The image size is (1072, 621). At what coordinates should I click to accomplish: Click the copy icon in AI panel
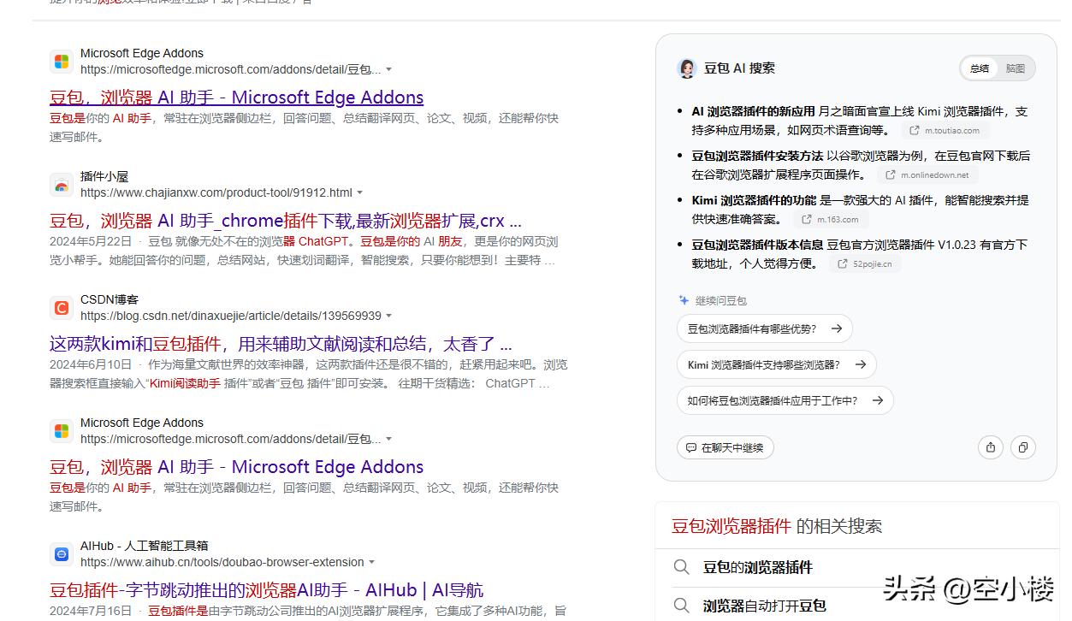click(1022, 447)
